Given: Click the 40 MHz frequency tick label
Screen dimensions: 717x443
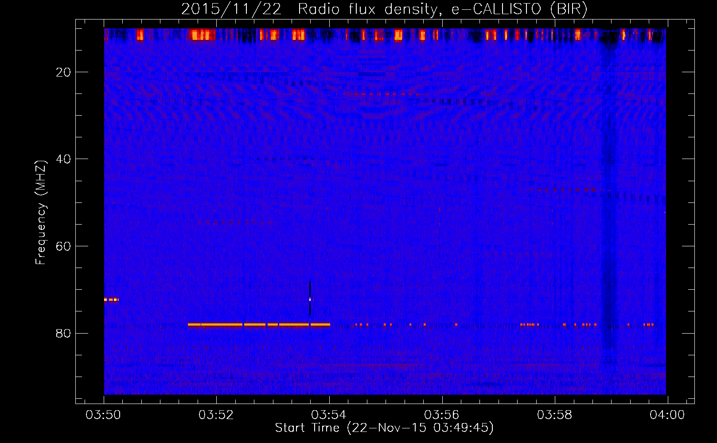Looking at the screenshot, I should click(x=63, y=159).
